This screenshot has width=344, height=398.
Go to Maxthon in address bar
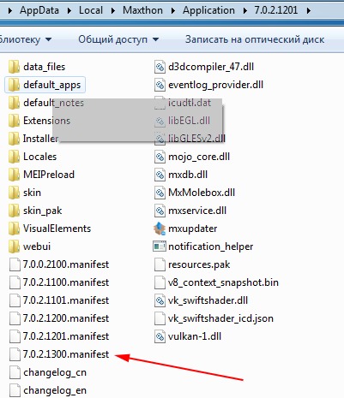pyautogui.click(x=142, y=10)
